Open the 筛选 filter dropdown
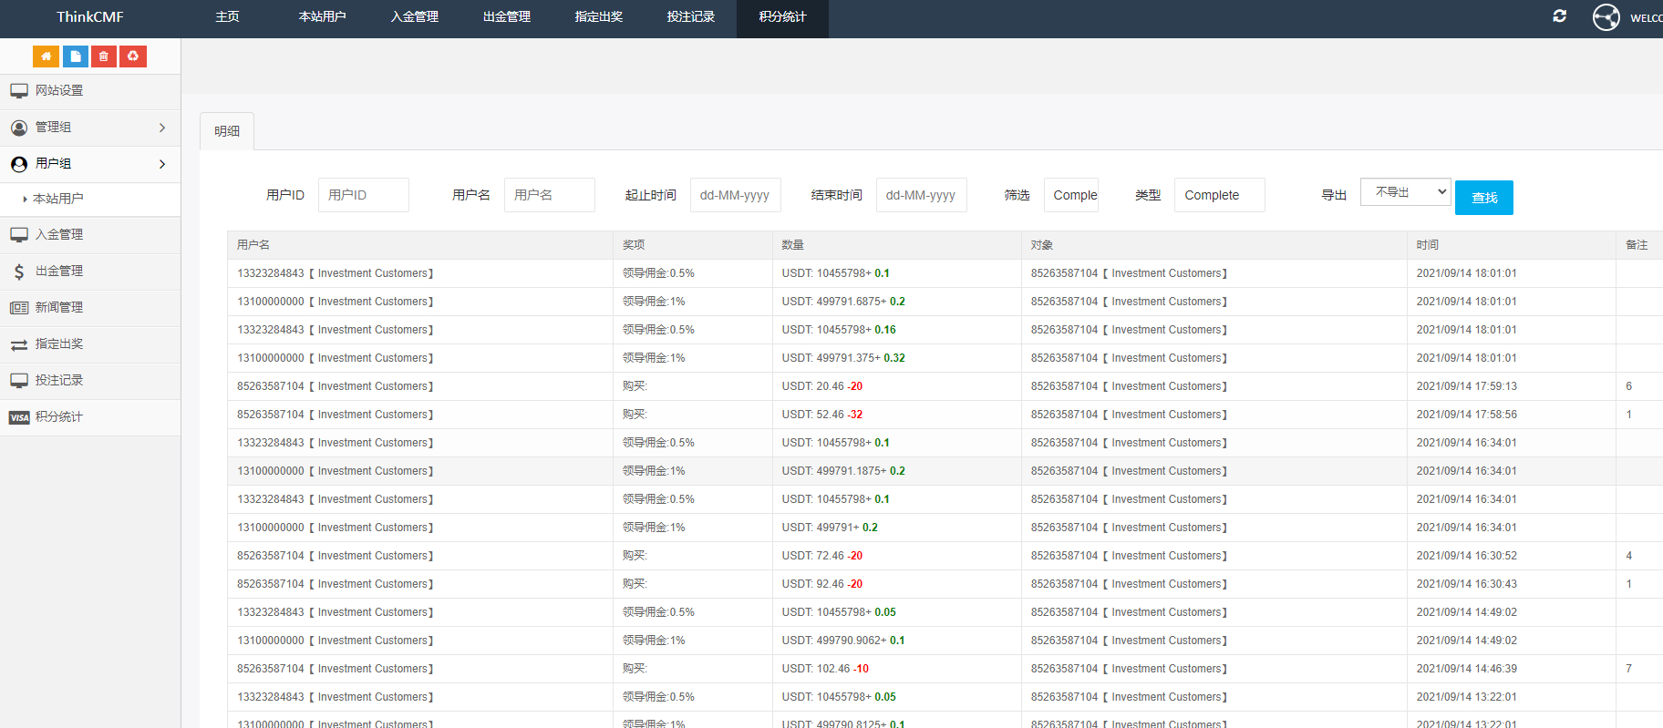1663x728 pixels. [1070, 195]
